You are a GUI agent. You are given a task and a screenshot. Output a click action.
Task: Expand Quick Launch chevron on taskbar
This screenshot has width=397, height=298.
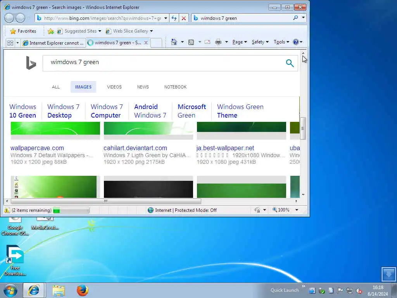click(303, 286)
